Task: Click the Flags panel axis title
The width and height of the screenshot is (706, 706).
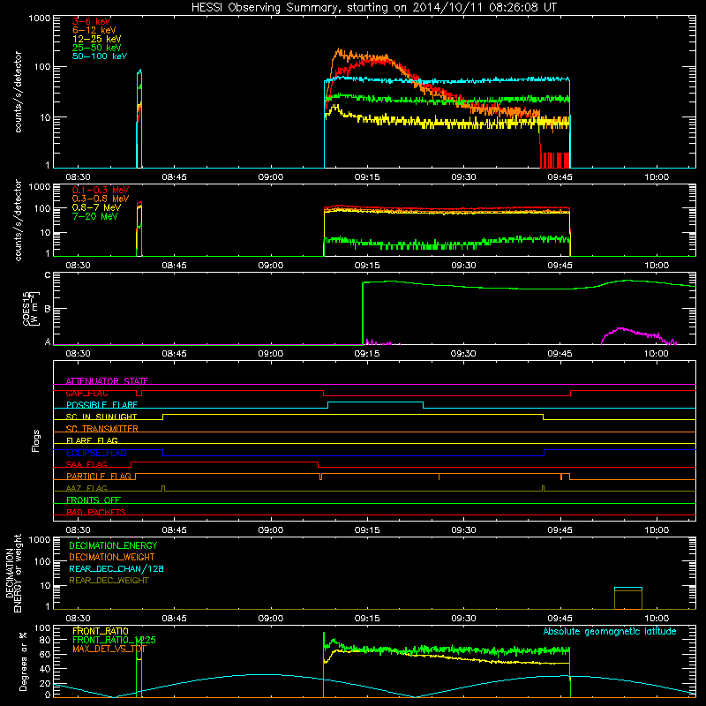Action: click(36, 440)
